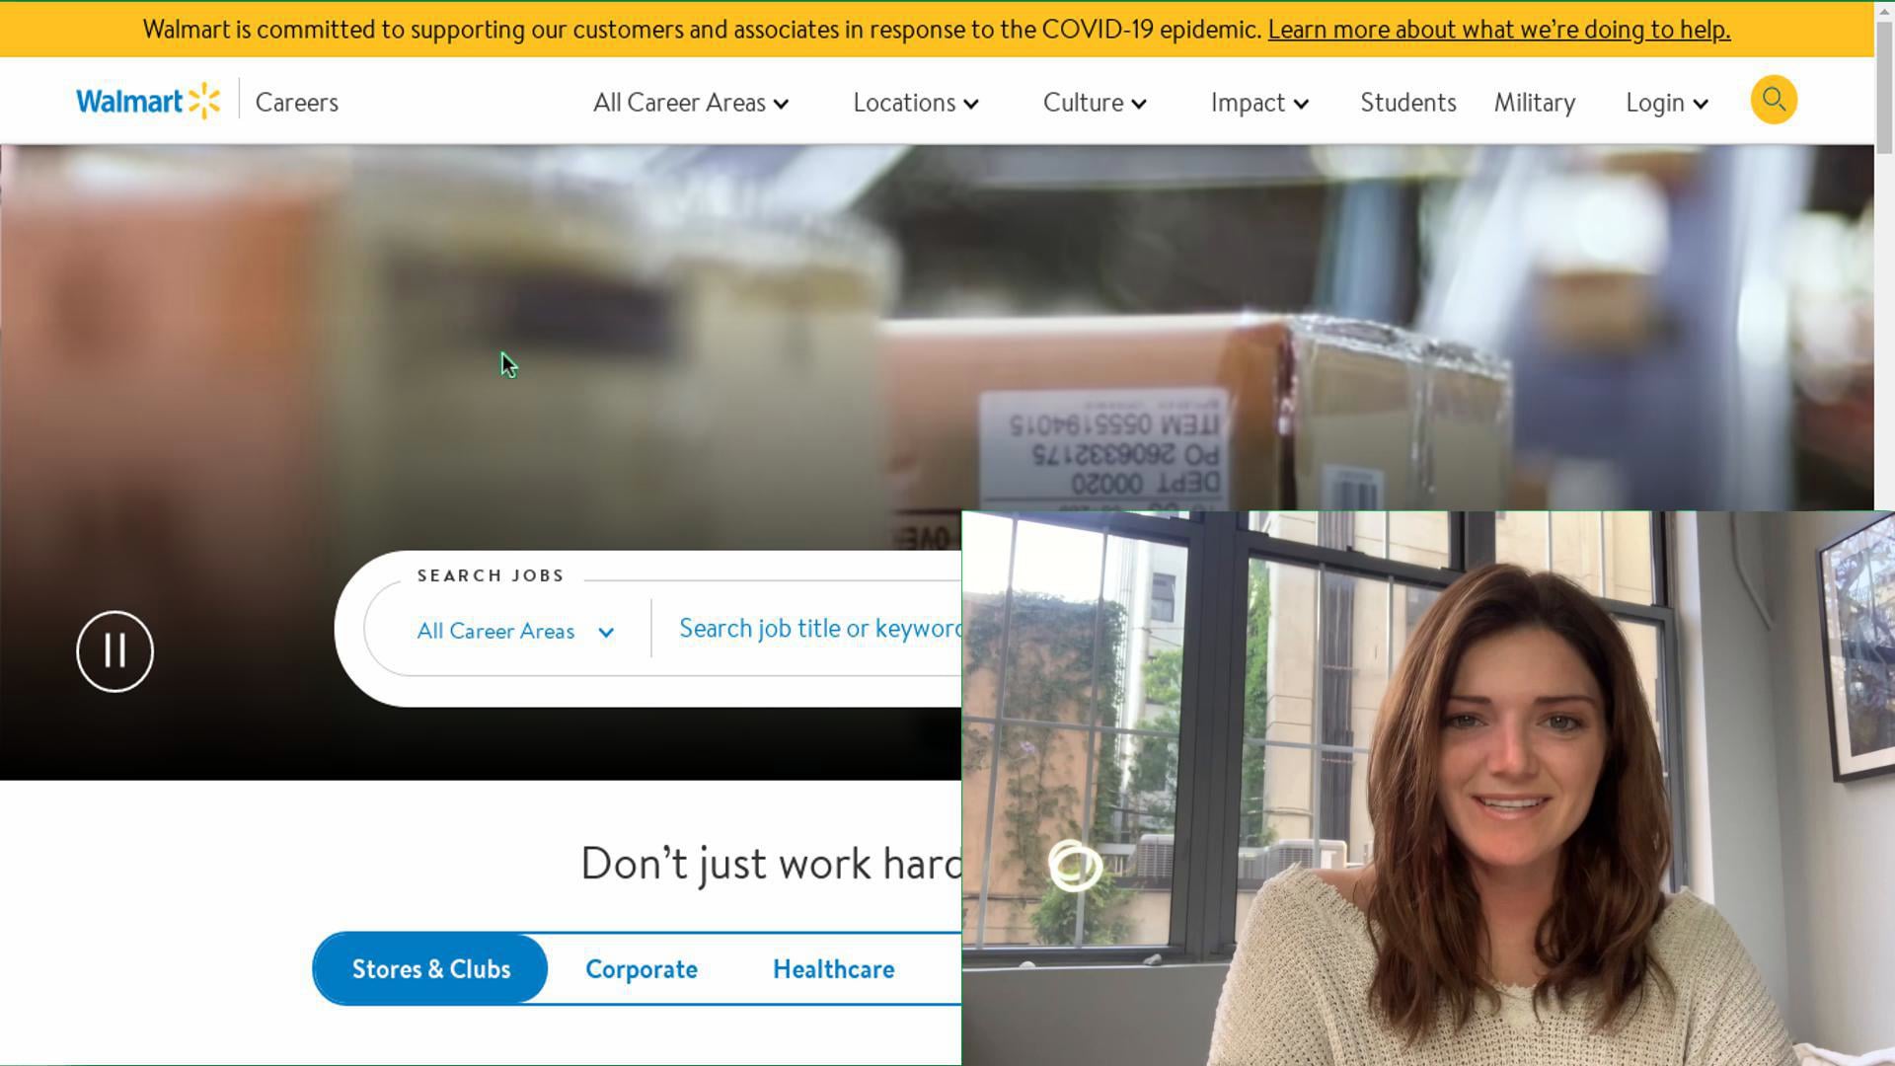Viewport: 1895px width, 1066px height.
Task: Open the yellow search magnifier icon
Action: point(1774,101)
